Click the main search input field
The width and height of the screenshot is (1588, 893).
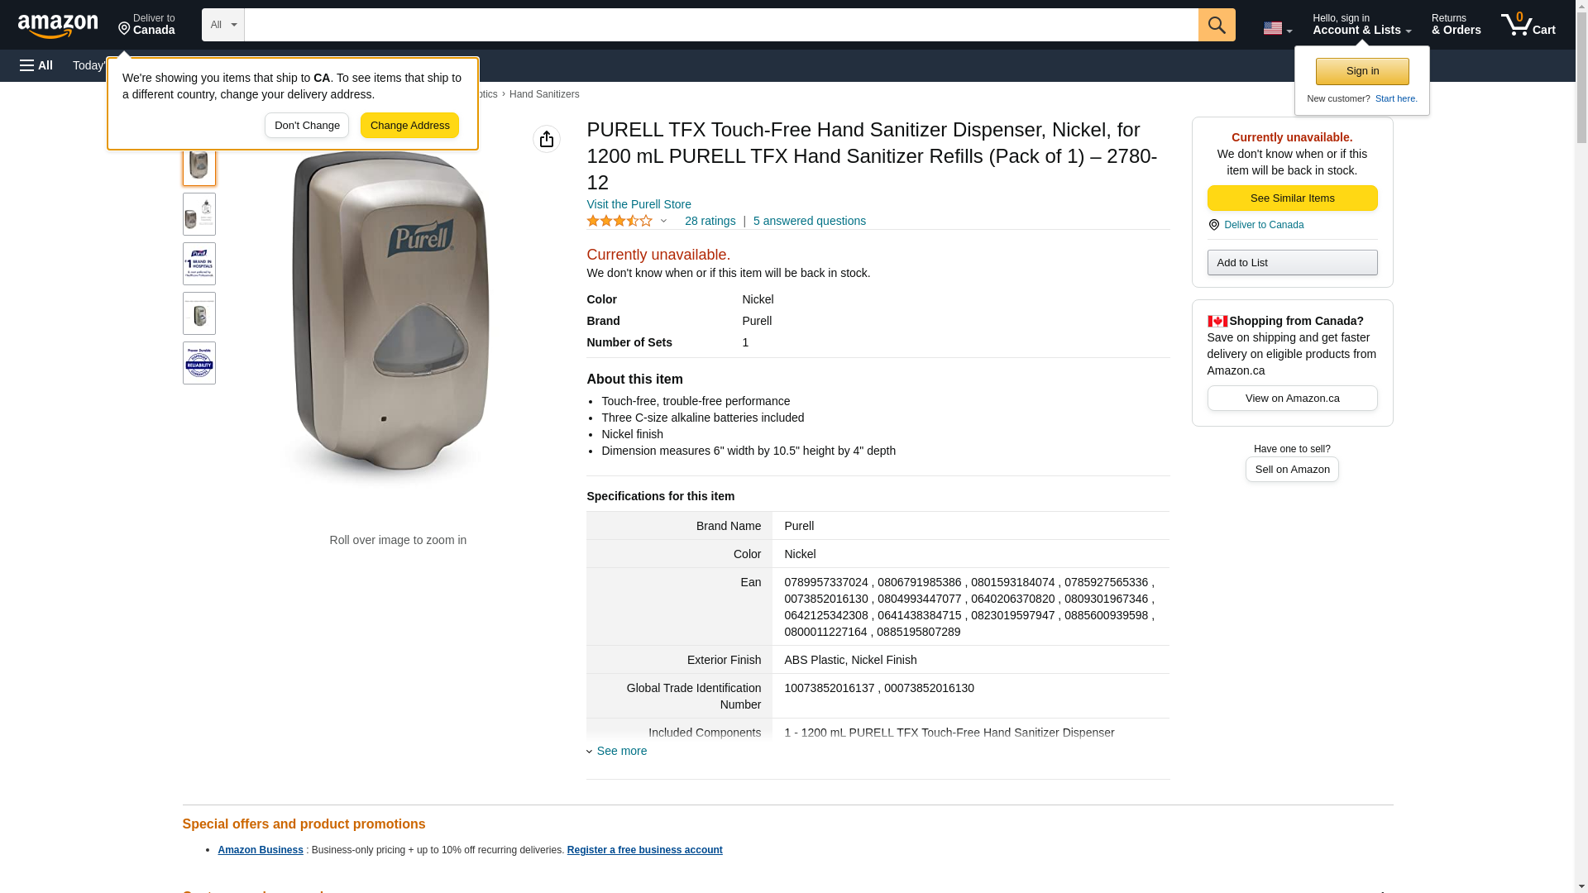[720, 25]
